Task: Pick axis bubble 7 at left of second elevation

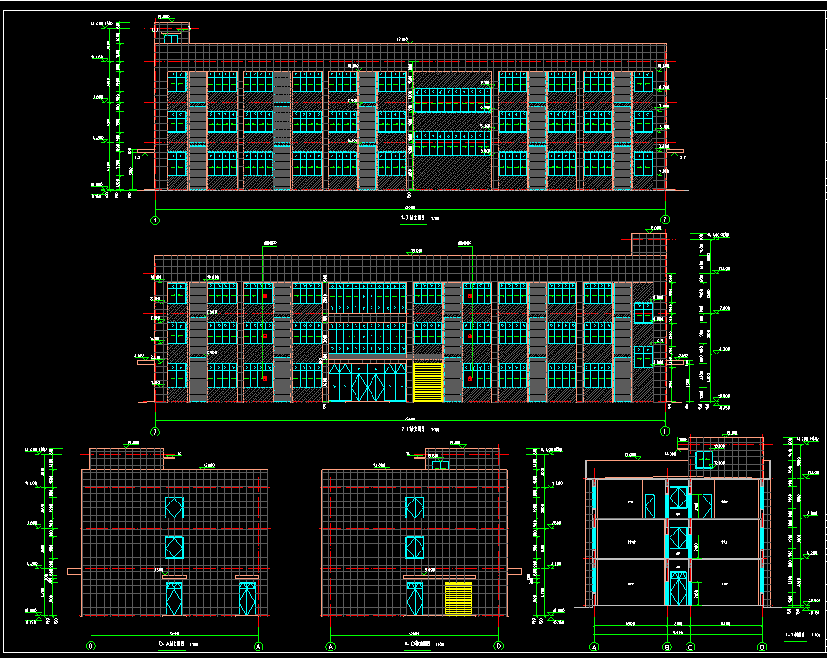Action: pyautogui.click(x=154, y=432)
